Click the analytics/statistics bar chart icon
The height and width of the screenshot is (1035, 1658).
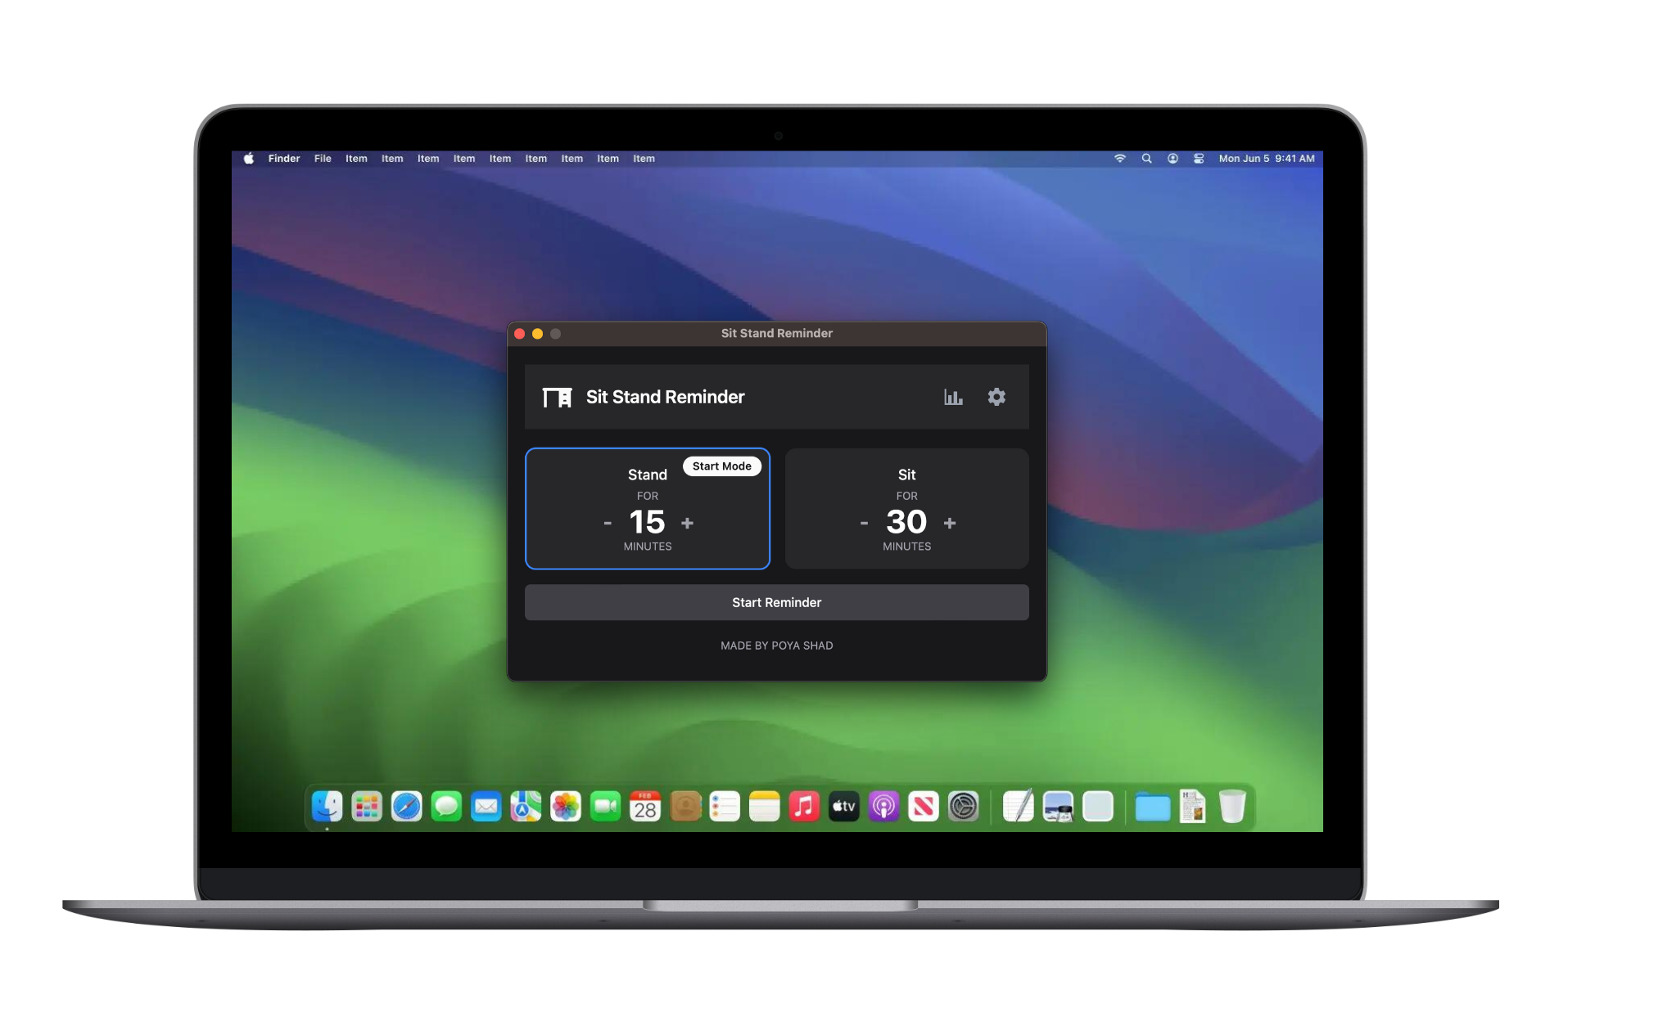tap(952, 396)
